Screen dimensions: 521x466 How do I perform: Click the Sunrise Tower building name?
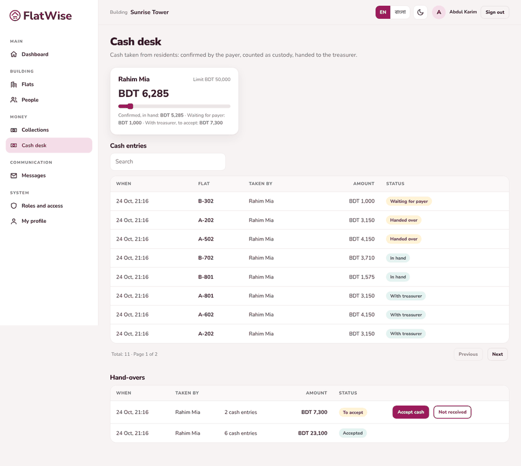(150, 12)
